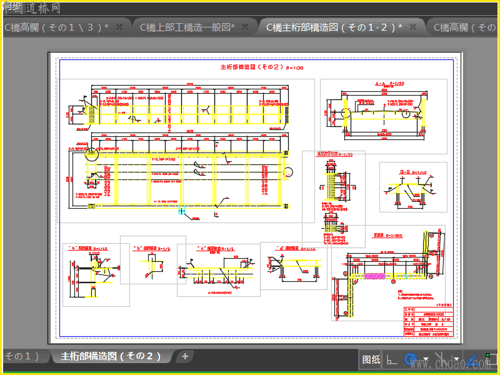
Task: Switch to その1 layout tab
Action: pyautogui.click(x=22, y=356)
